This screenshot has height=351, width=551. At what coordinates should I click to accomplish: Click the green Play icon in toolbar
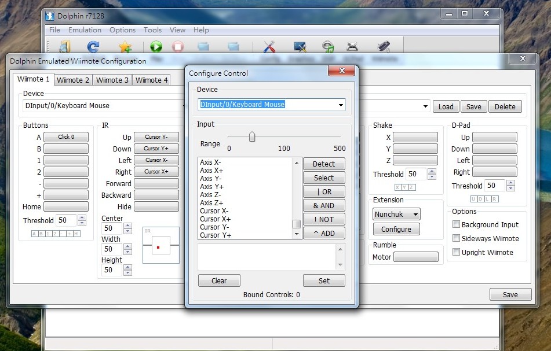[x=156, y=46]
